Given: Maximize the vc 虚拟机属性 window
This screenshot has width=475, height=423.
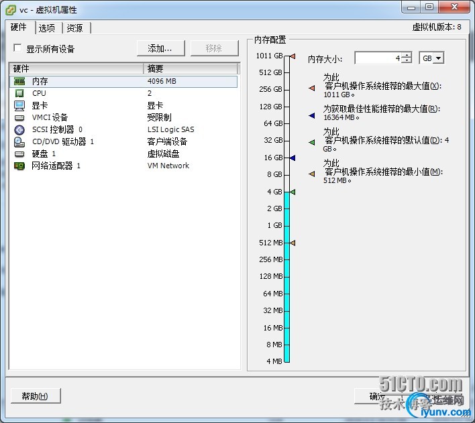Looking at the screenshot, I should (429, 7).
